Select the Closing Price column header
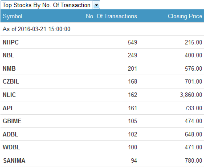The width and height of the screenshot is (204, 168). pos(185,16)
